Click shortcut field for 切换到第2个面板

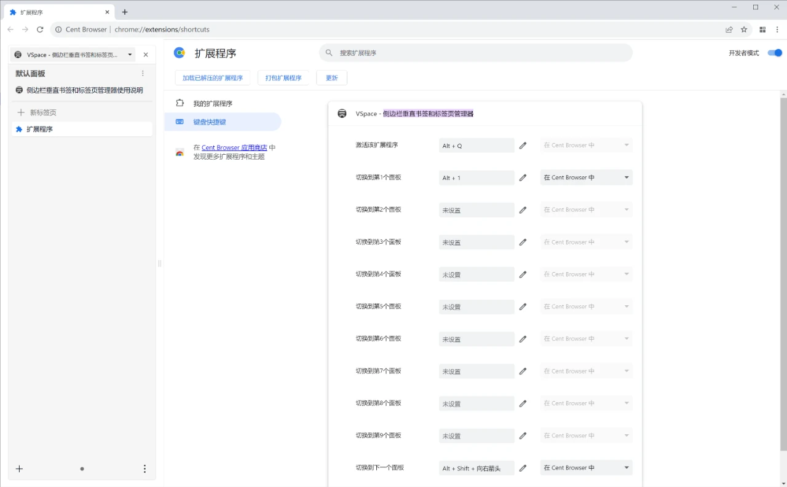coord(477,210)
